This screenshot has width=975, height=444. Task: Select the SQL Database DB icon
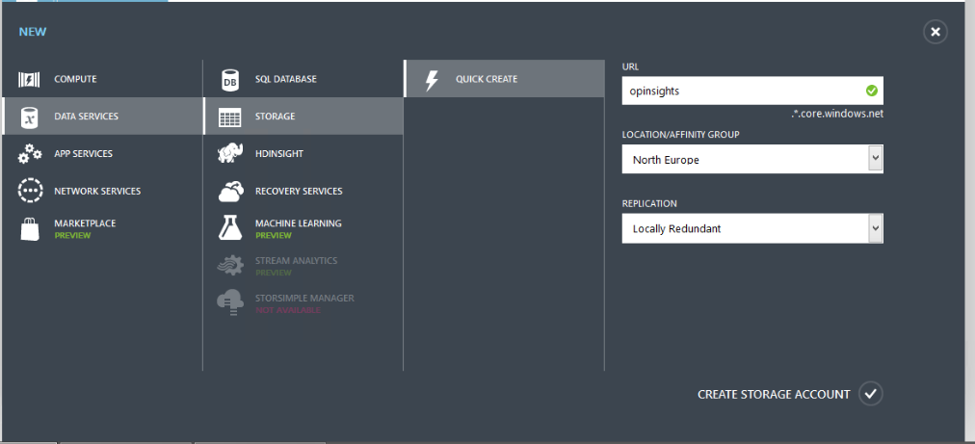coord(230,79)
